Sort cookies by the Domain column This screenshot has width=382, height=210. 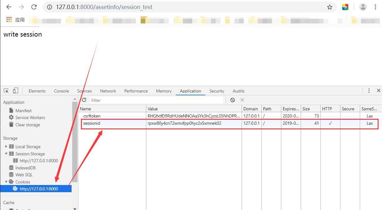[251, 109]
